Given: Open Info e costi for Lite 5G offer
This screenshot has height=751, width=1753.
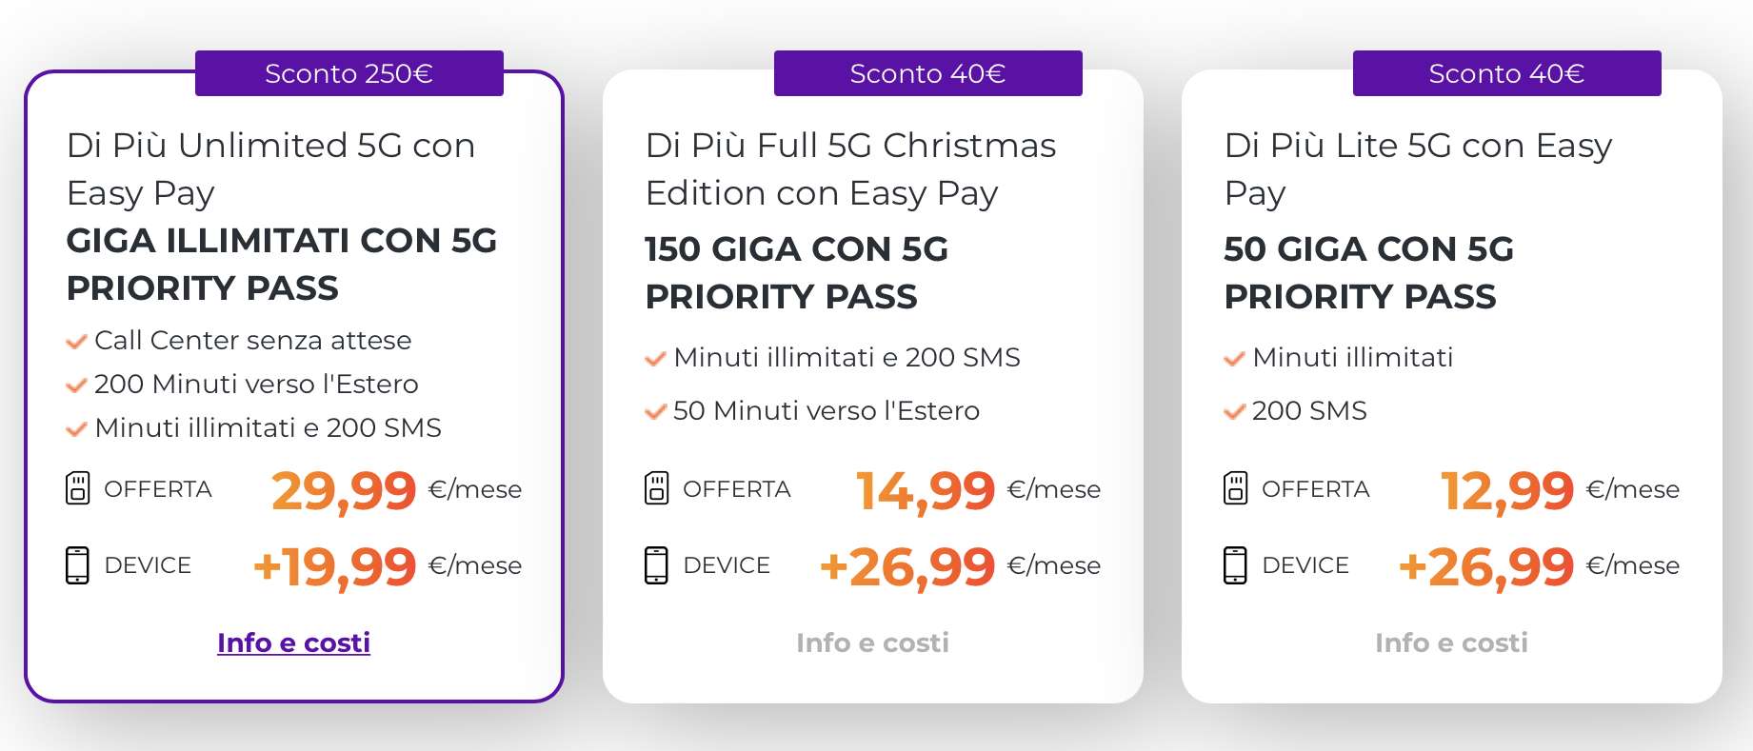Looking at the screenshot, I should pyautogui.click(x=1451, y=642).
